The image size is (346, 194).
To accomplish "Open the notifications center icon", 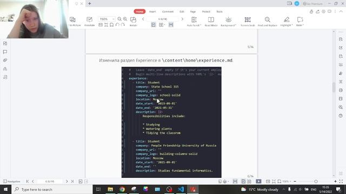I will pos(338,189).
